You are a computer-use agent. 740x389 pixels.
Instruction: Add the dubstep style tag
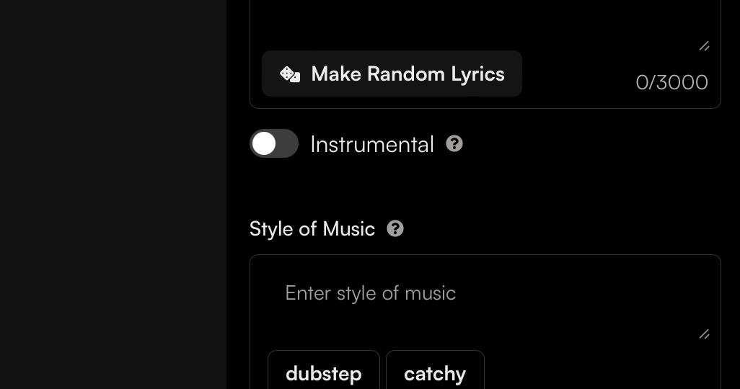(324, 373)
